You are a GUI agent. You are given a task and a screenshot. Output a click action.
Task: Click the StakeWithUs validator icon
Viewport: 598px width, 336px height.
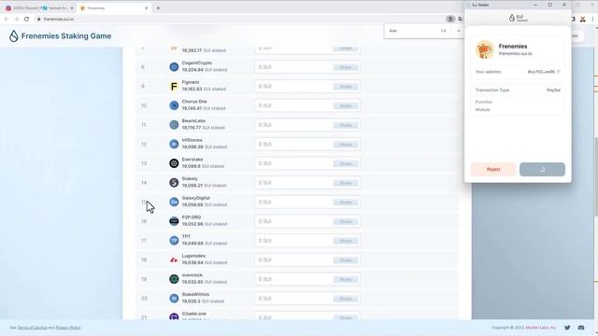pos(174,299)
